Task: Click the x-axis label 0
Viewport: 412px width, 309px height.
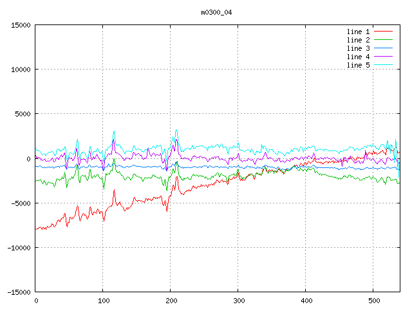Action: tap(36, 301)
